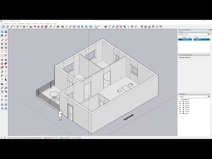Click Add Tag icon in Tag panel

(x=180, y=34)
